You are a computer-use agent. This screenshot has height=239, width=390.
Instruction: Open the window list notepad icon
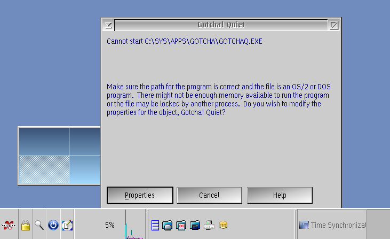[x=67, y=225]
